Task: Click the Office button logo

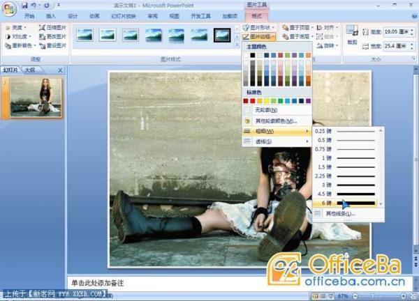Action: click(9, 8)
